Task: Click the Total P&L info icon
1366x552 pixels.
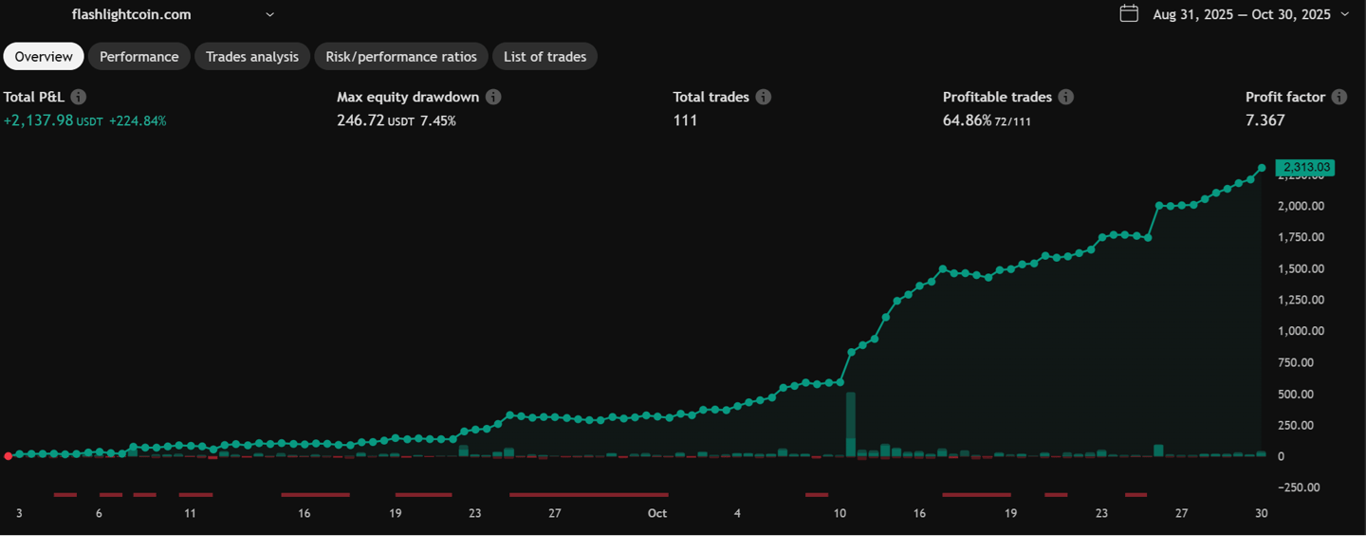Action: [79, 97]
